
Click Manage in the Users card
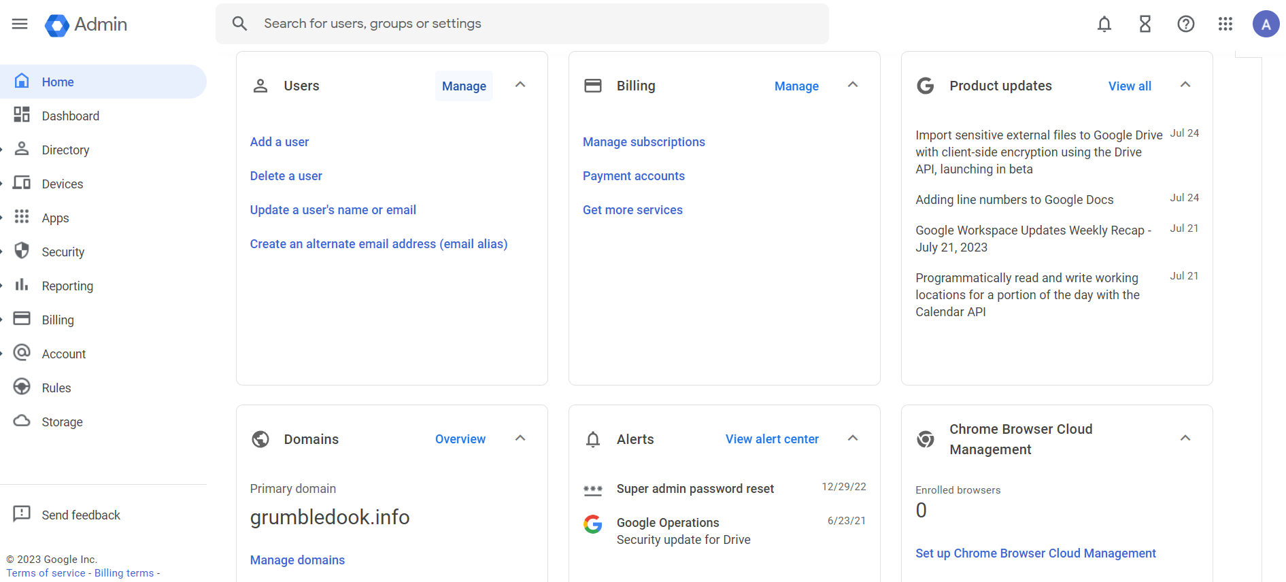[x=464, y=86]
